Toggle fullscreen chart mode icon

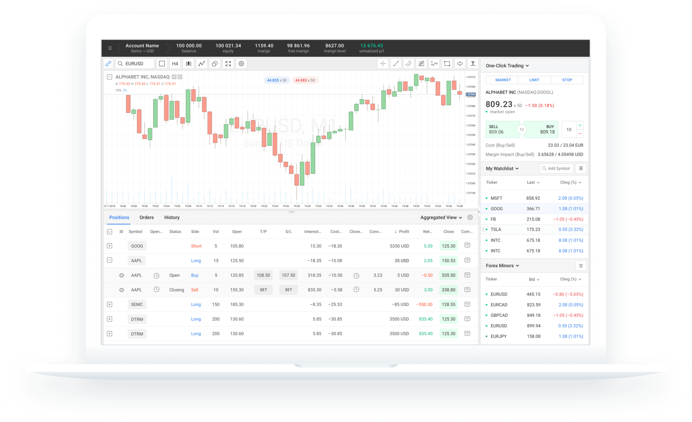pos(228,63)
